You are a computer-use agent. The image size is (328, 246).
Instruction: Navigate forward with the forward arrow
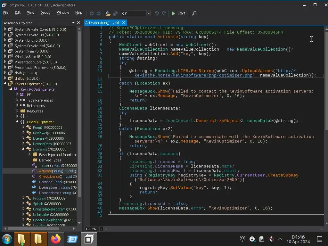[99, 13]
